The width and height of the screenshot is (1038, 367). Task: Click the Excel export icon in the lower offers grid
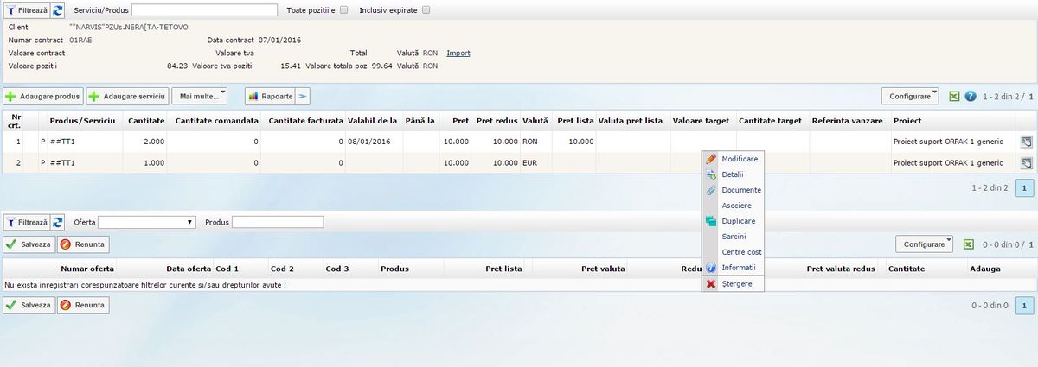(968, 244)
